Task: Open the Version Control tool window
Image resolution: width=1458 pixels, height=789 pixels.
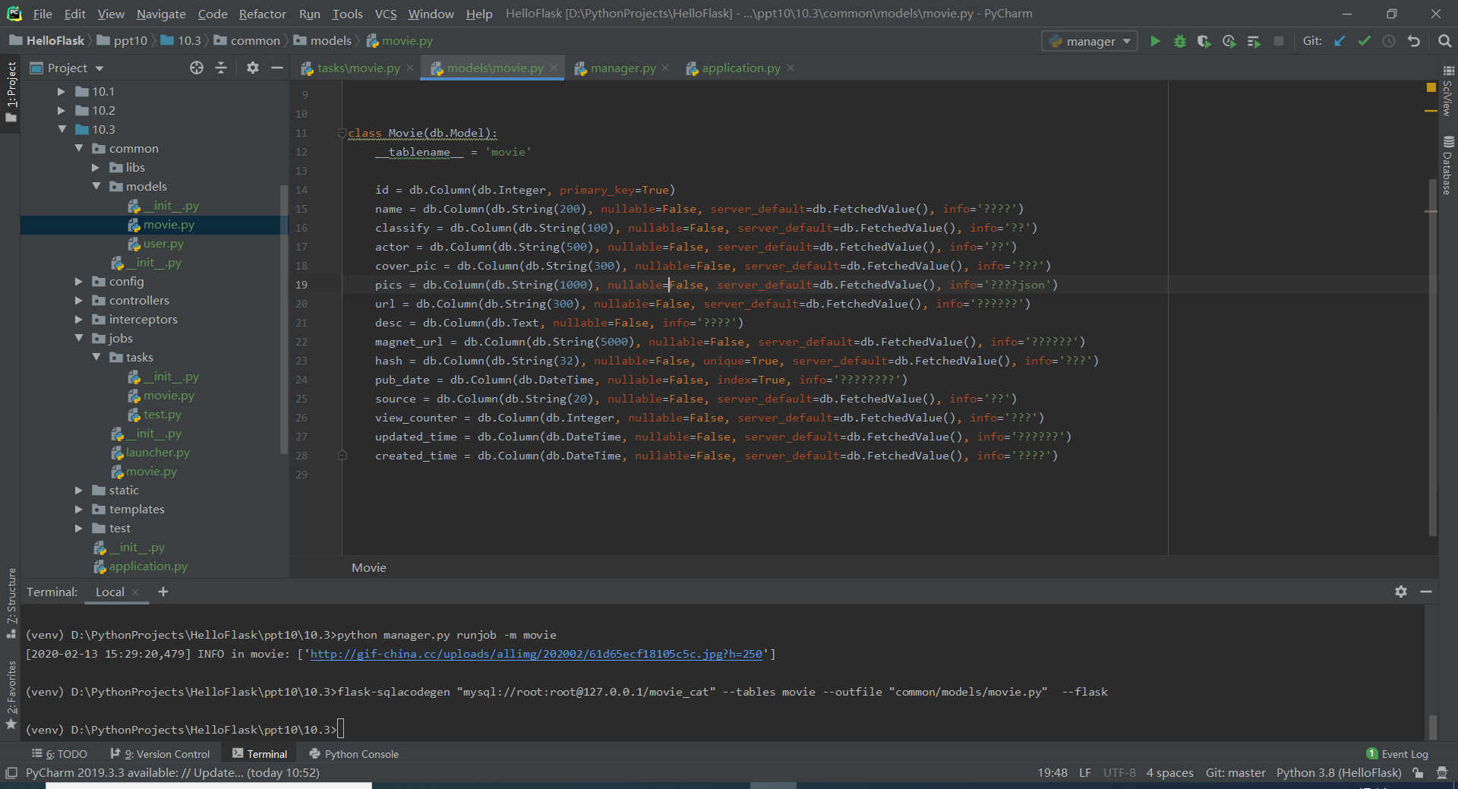Action: pyautogui.click(x=159, y=754)
